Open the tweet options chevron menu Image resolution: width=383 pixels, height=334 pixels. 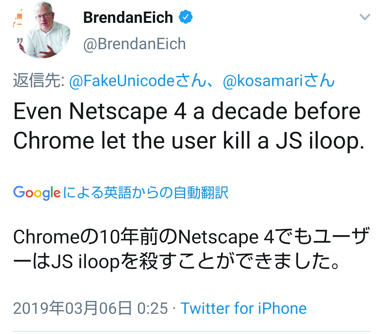365,17
